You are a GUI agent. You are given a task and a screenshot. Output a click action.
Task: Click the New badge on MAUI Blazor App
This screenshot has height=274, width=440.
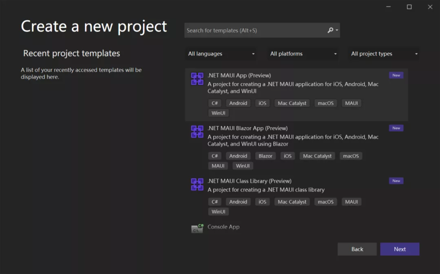[396, 128]
